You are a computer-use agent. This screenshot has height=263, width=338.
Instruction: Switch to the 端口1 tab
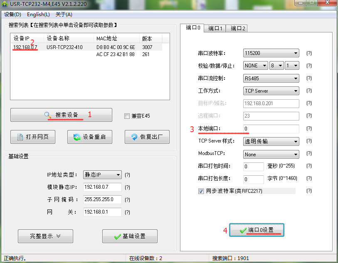click(215, 28)
